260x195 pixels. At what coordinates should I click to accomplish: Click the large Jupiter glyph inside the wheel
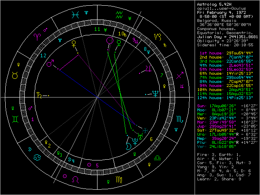(x=148, y=69)
